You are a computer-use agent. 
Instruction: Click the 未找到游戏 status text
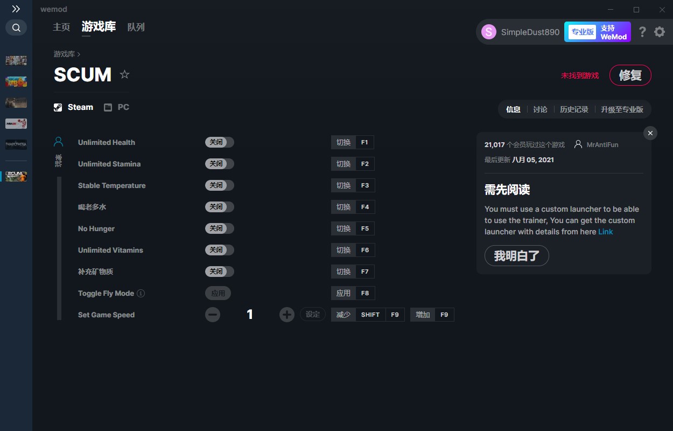(580, 75)
